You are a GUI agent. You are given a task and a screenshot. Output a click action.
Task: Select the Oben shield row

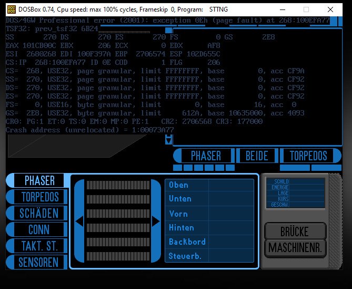pos(209,185)
